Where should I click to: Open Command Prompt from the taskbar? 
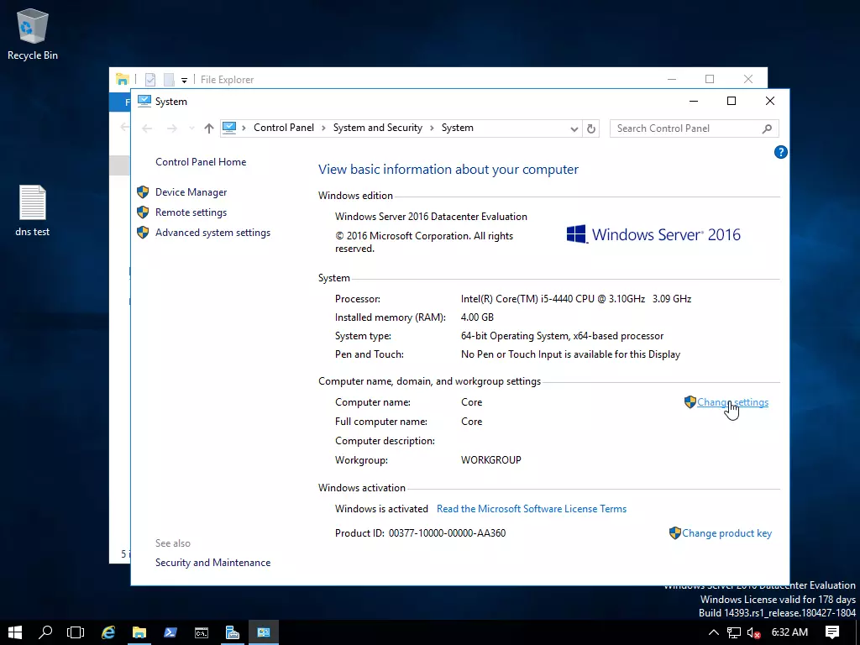point(202,632)
